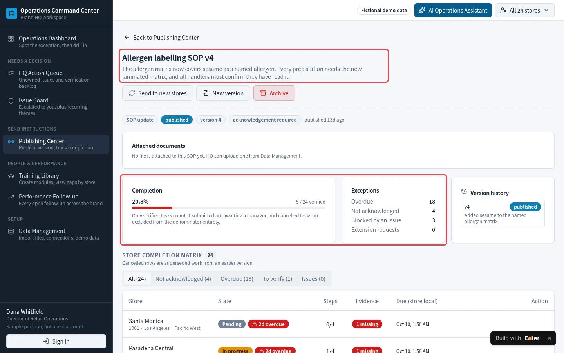Click the HQ Action Queue checklist icon
Viewport: 564px width, 353px height.
[x=11, y=73]
